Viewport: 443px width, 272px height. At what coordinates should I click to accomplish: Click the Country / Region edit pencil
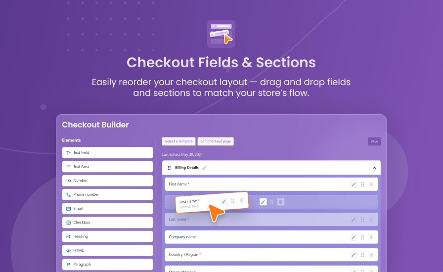354,255
